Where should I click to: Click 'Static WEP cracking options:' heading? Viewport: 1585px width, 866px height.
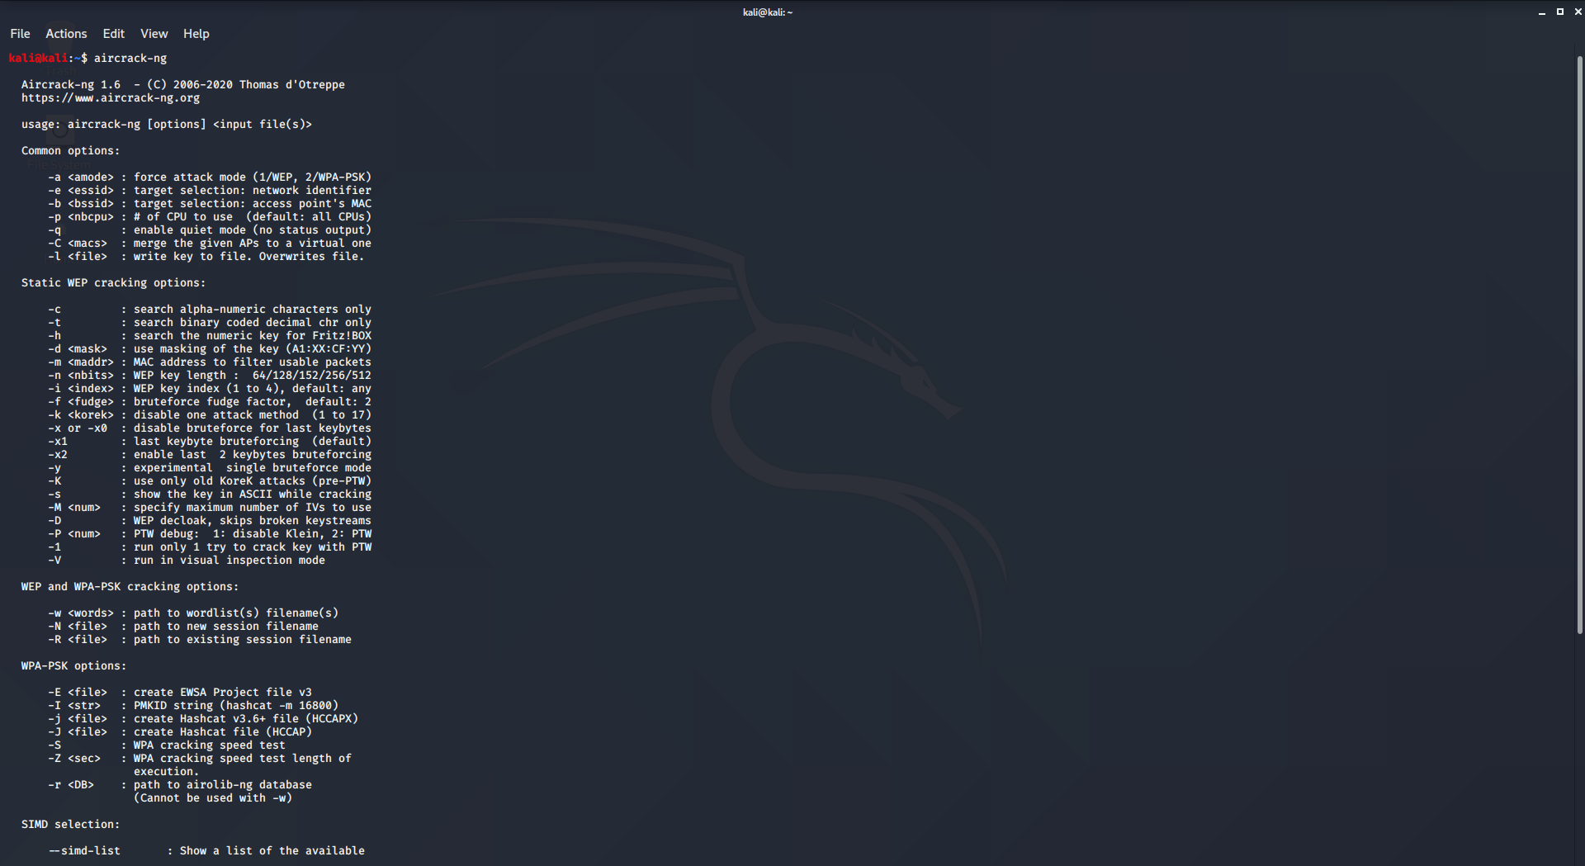click(114, 283)
